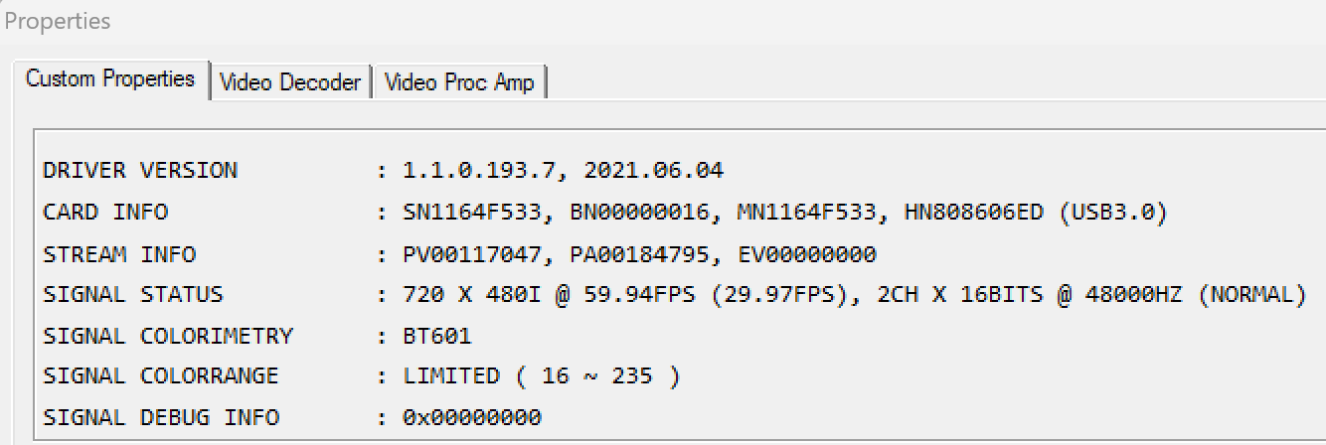This screenshot has width=1326, height=445.
Task: Select the BT601 colorimetry value
Action: (437, 336)
